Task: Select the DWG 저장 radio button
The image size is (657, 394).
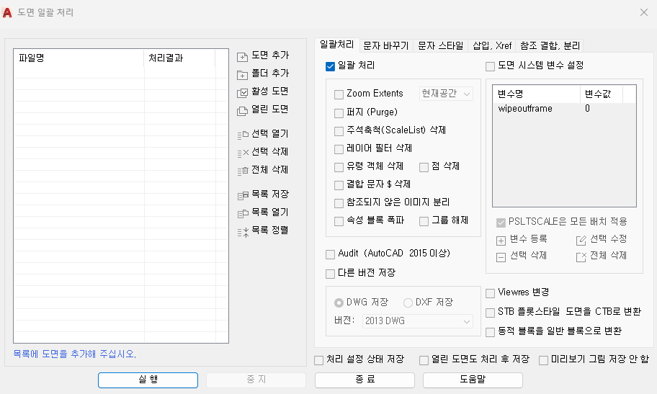Action: point(339,303)
